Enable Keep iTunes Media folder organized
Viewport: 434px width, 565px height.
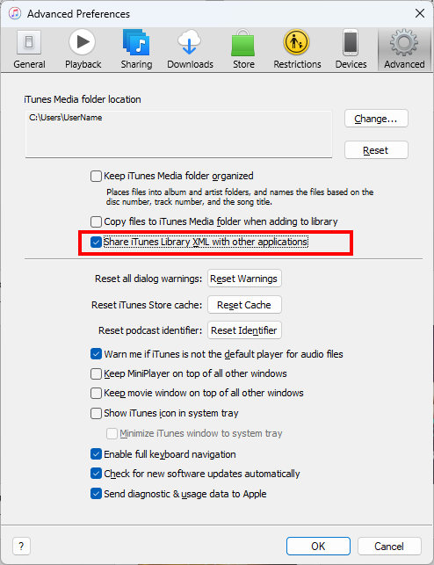[x=96, y=177]
